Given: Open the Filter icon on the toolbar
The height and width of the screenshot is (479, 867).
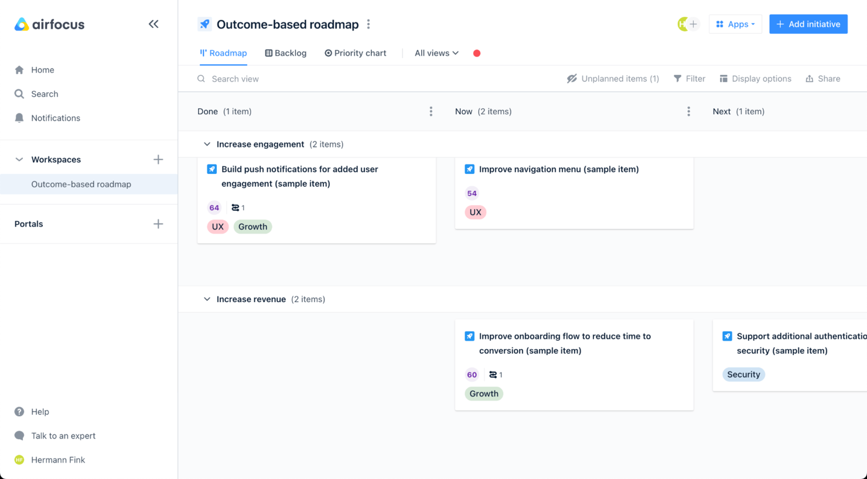Looking at the screenshot, I should click(677, 78).
